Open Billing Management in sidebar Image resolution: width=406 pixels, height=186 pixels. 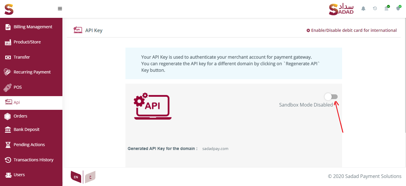[33, 27]
